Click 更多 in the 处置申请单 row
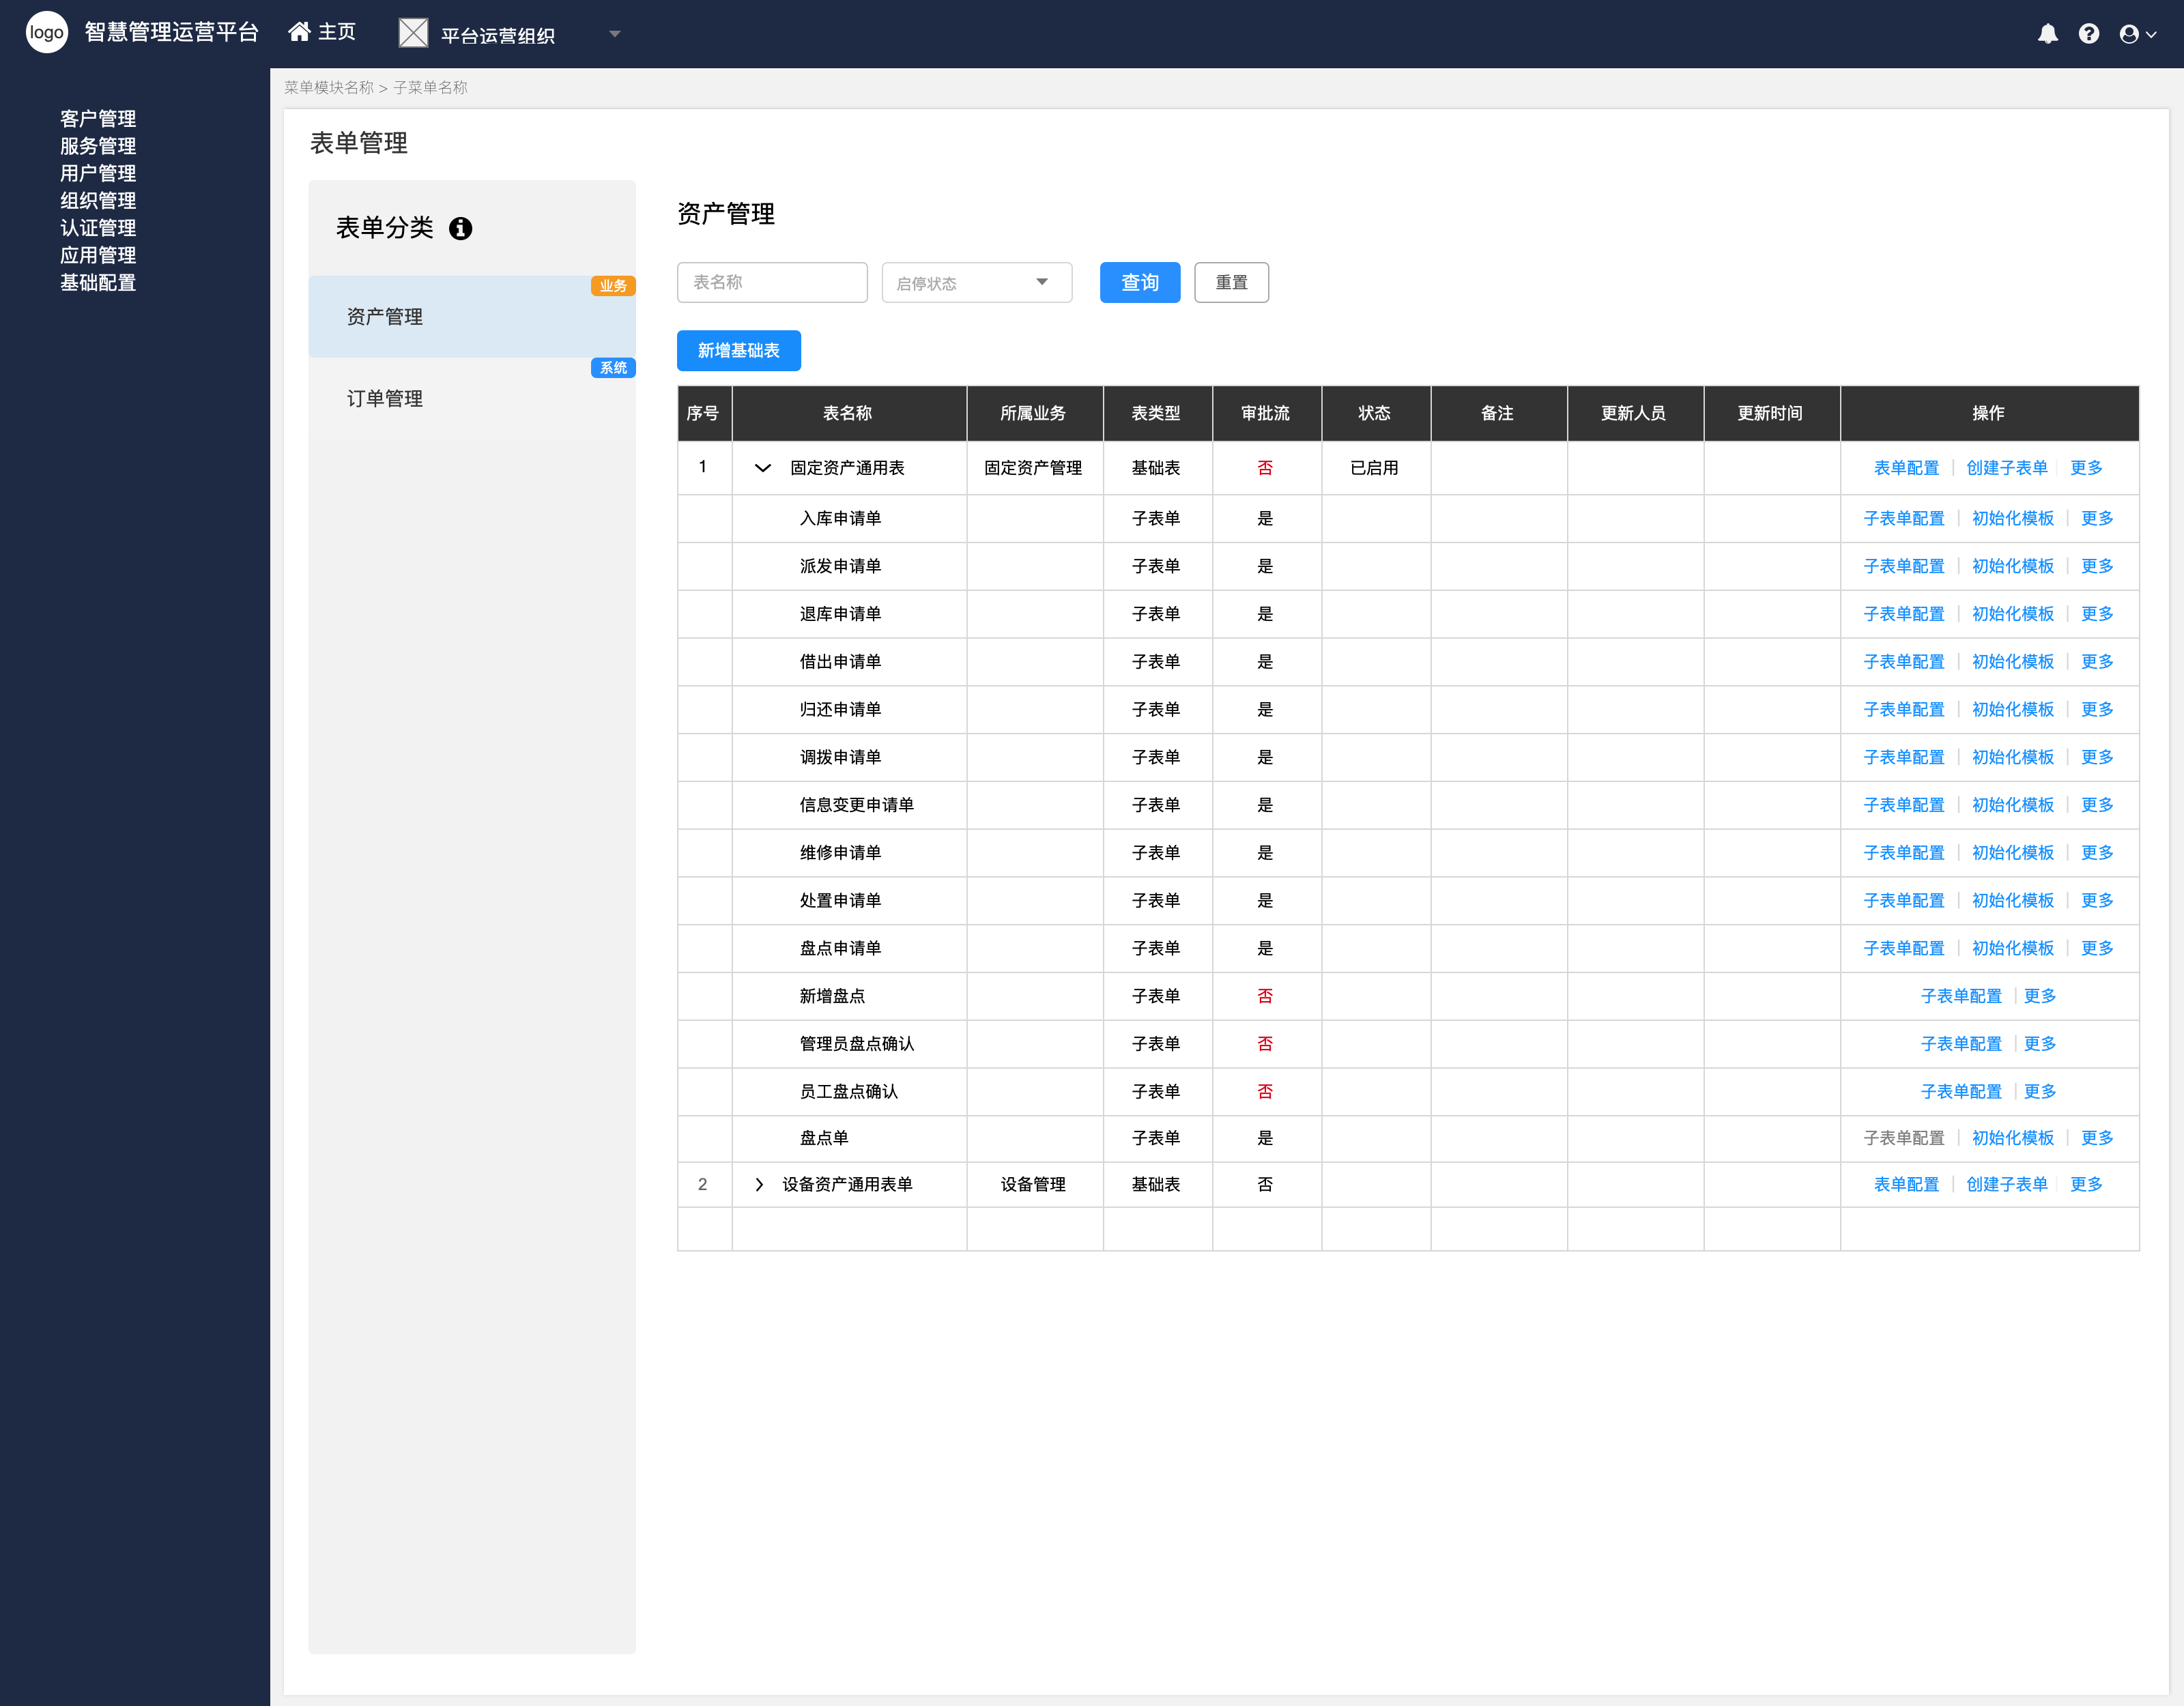The height and width of the screenshot is (1706, 2184). click(x=2097, y=901)
